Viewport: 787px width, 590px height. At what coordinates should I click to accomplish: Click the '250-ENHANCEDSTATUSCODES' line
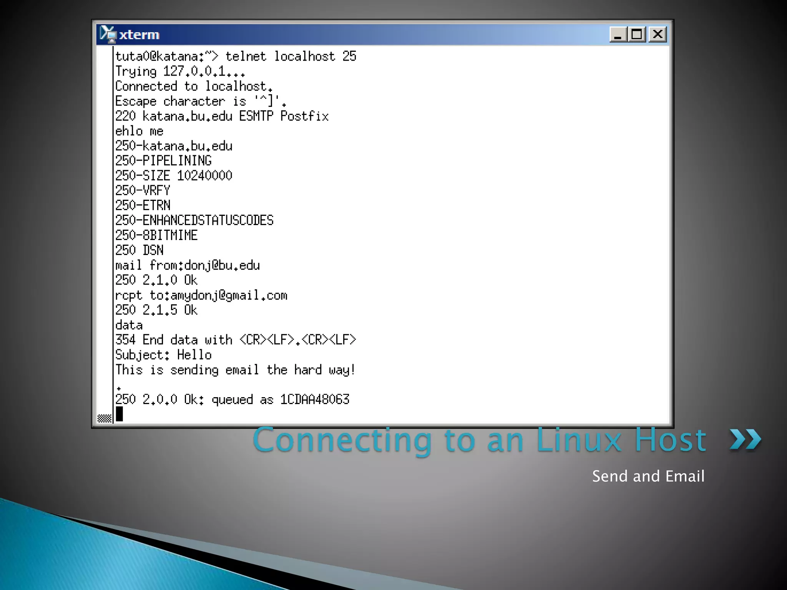194,220
